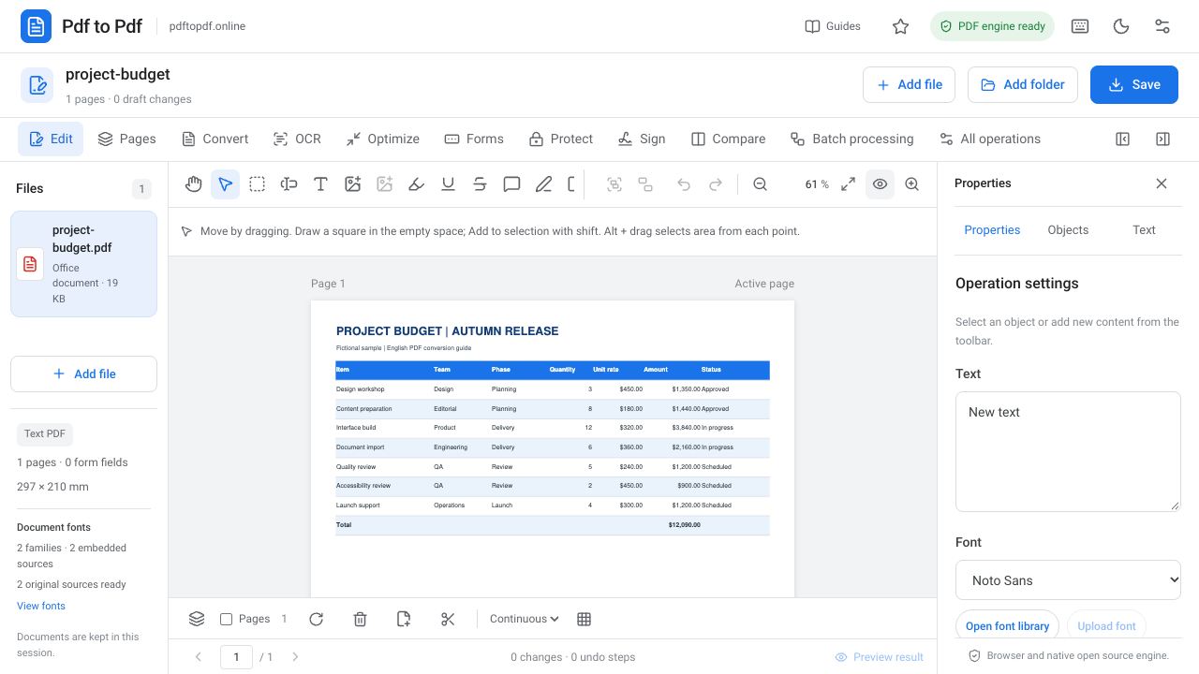Select the comment bubble tool
The height and width of the screenshot is (674, 1199).
(x=512, y=184)
